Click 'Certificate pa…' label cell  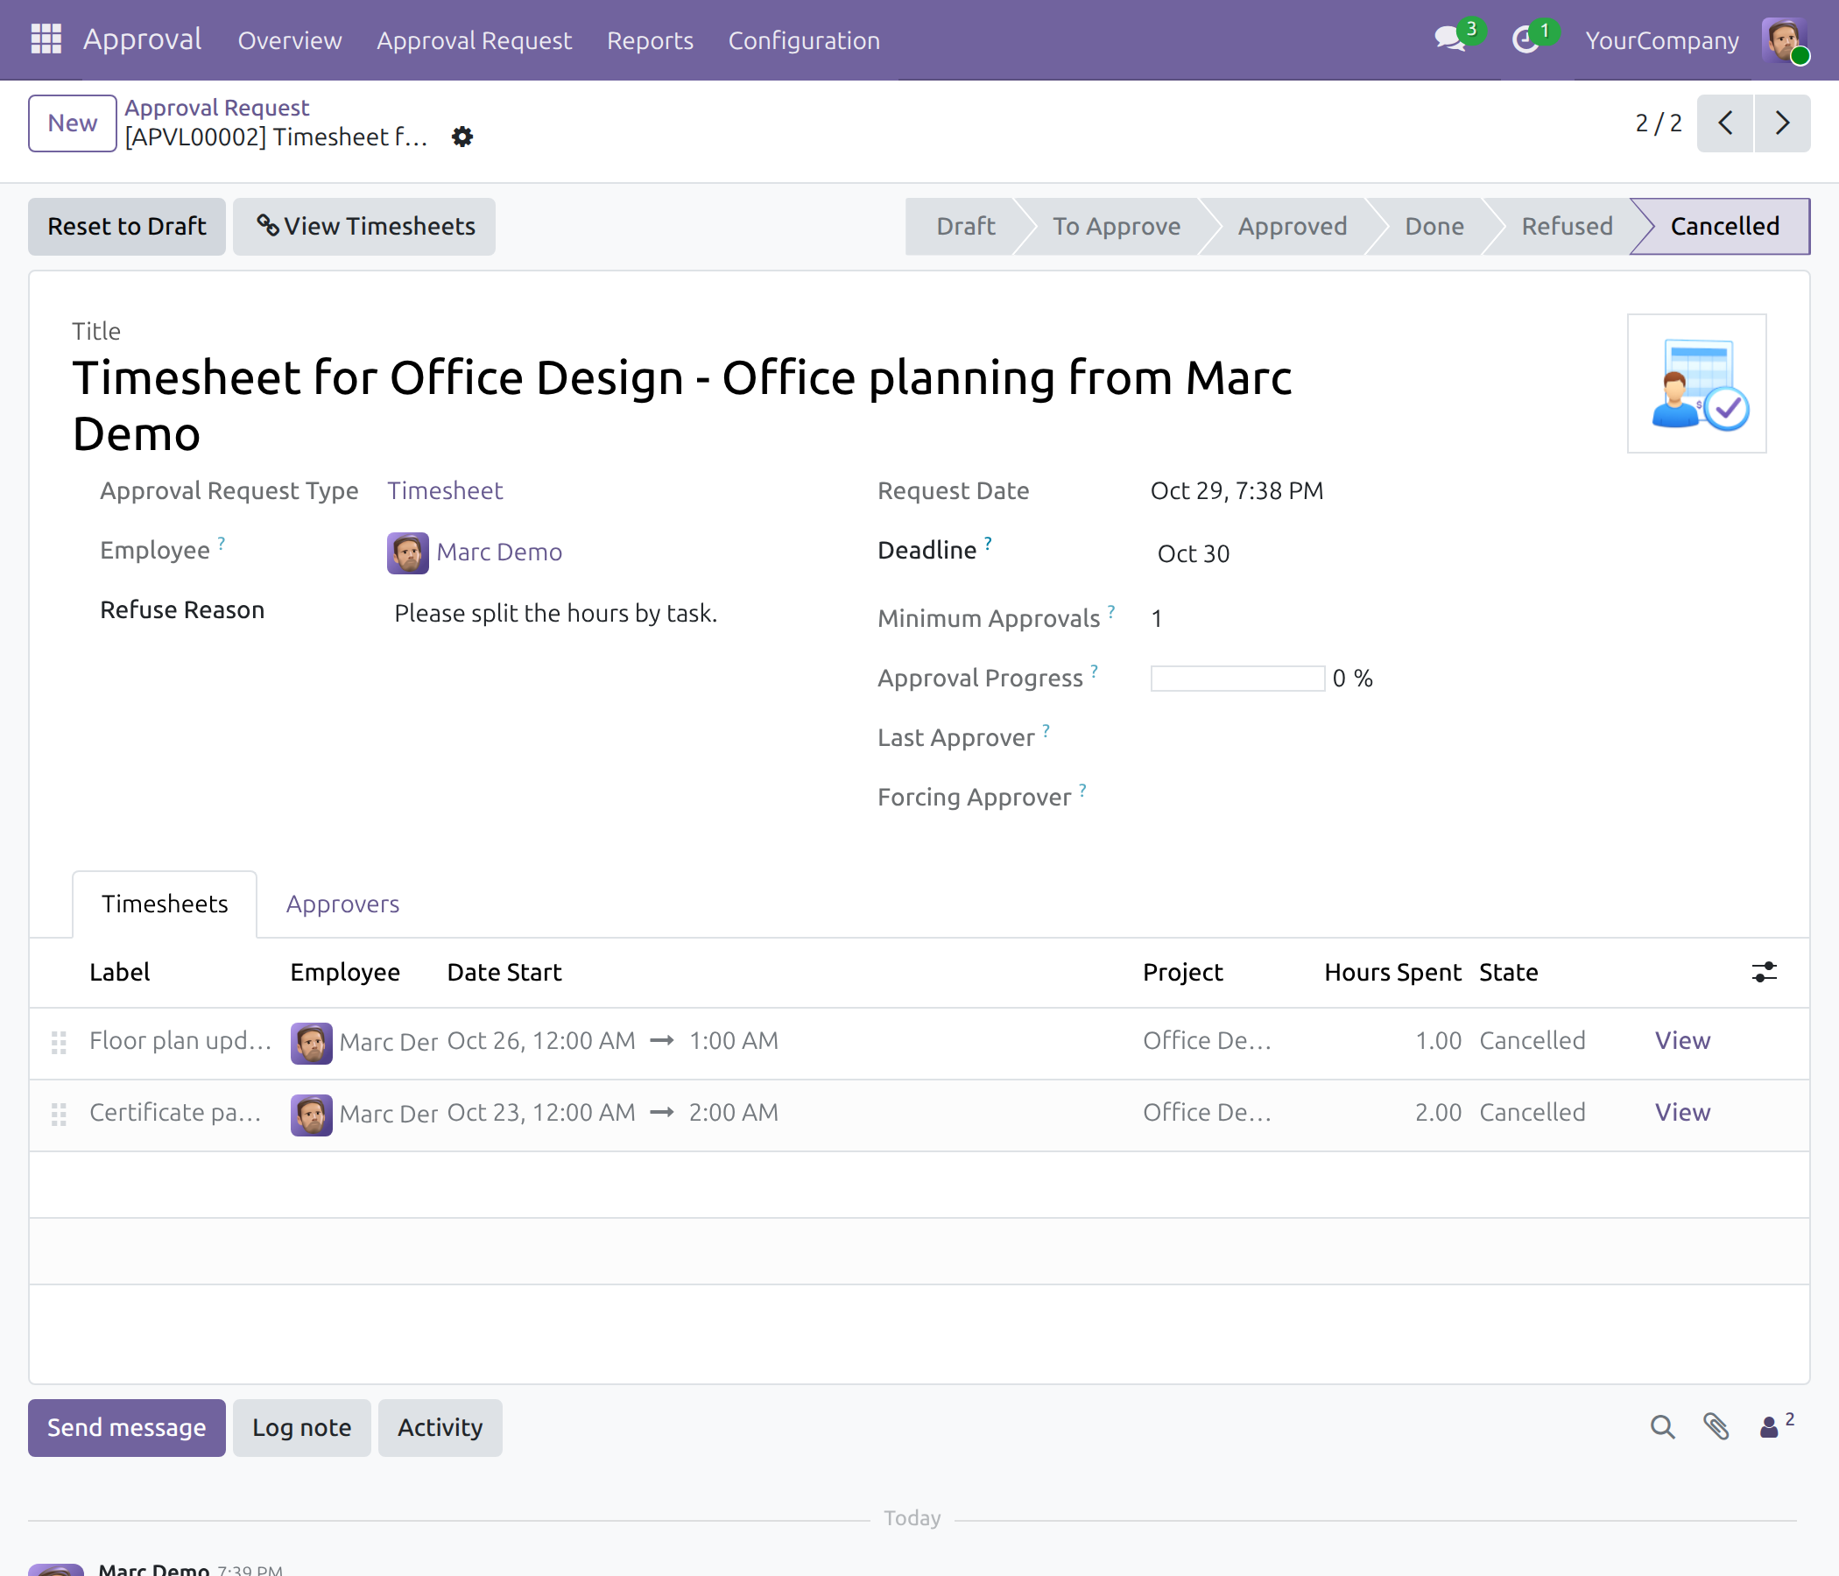coord(176,1113)
